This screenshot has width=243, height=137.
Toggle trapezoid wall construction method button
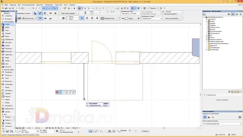pos(92,18)
